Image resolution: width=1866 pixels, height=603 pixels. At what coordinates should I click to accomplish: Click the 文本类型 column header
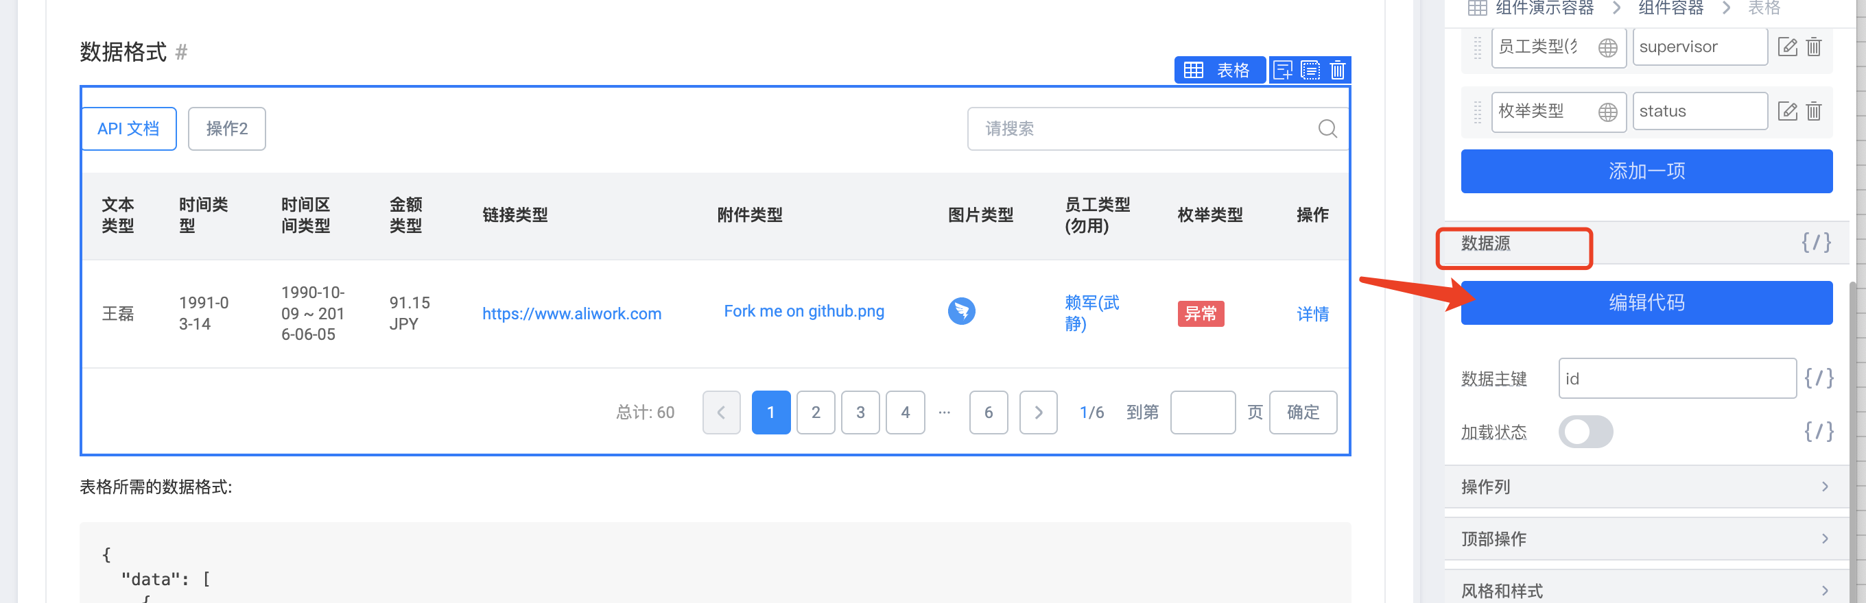point(117,215)
